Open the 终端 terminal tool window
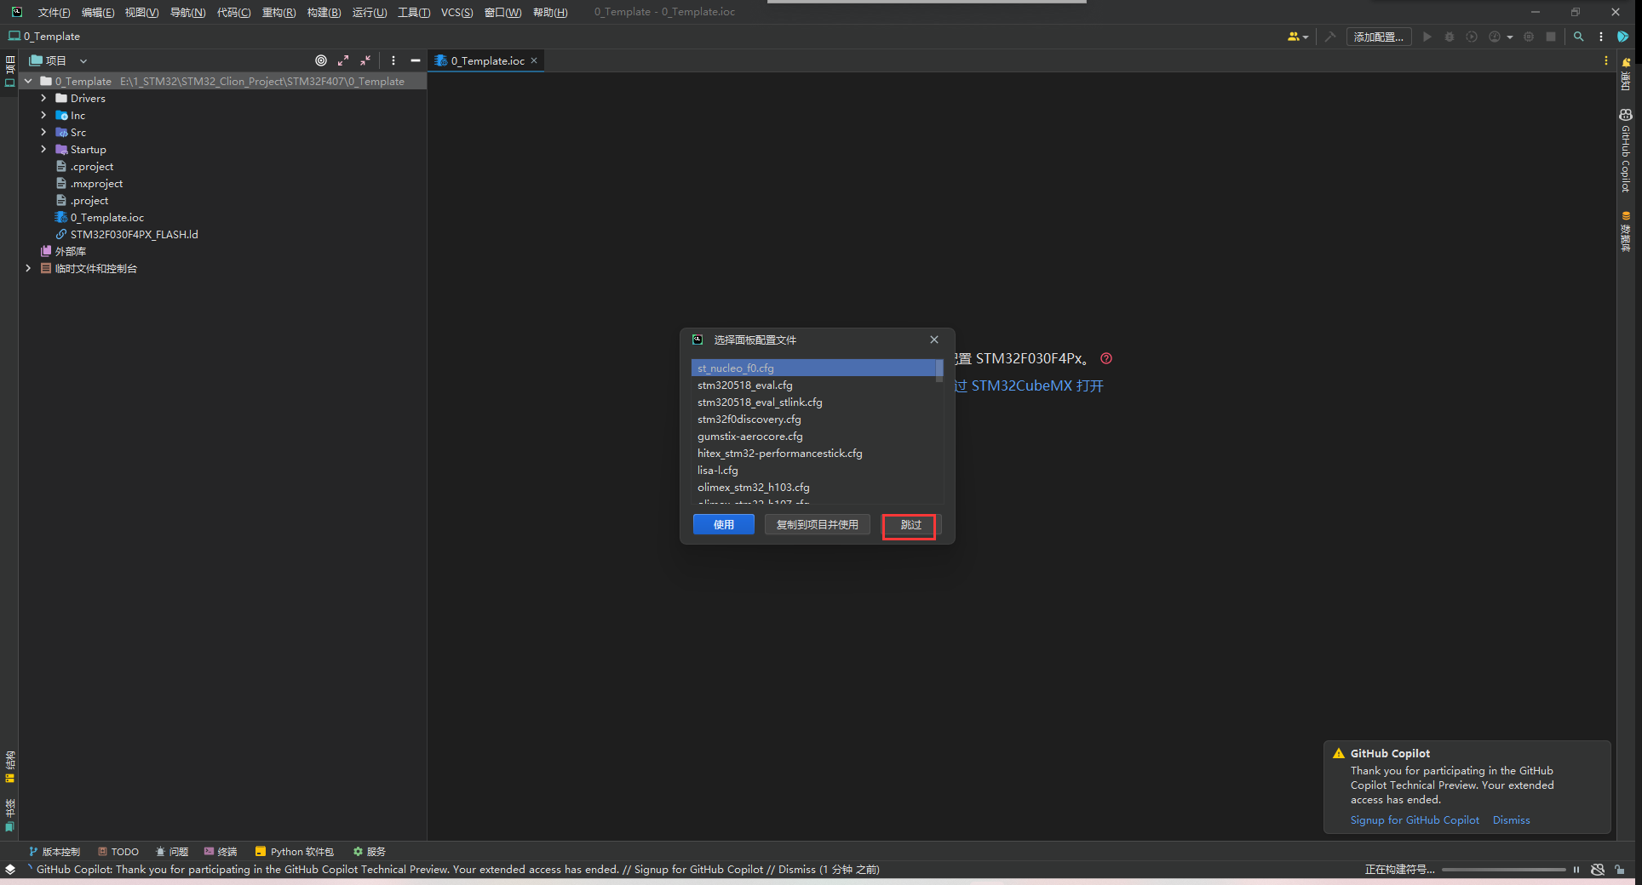The image size is (1642, 885). click(x=220, y=851)
